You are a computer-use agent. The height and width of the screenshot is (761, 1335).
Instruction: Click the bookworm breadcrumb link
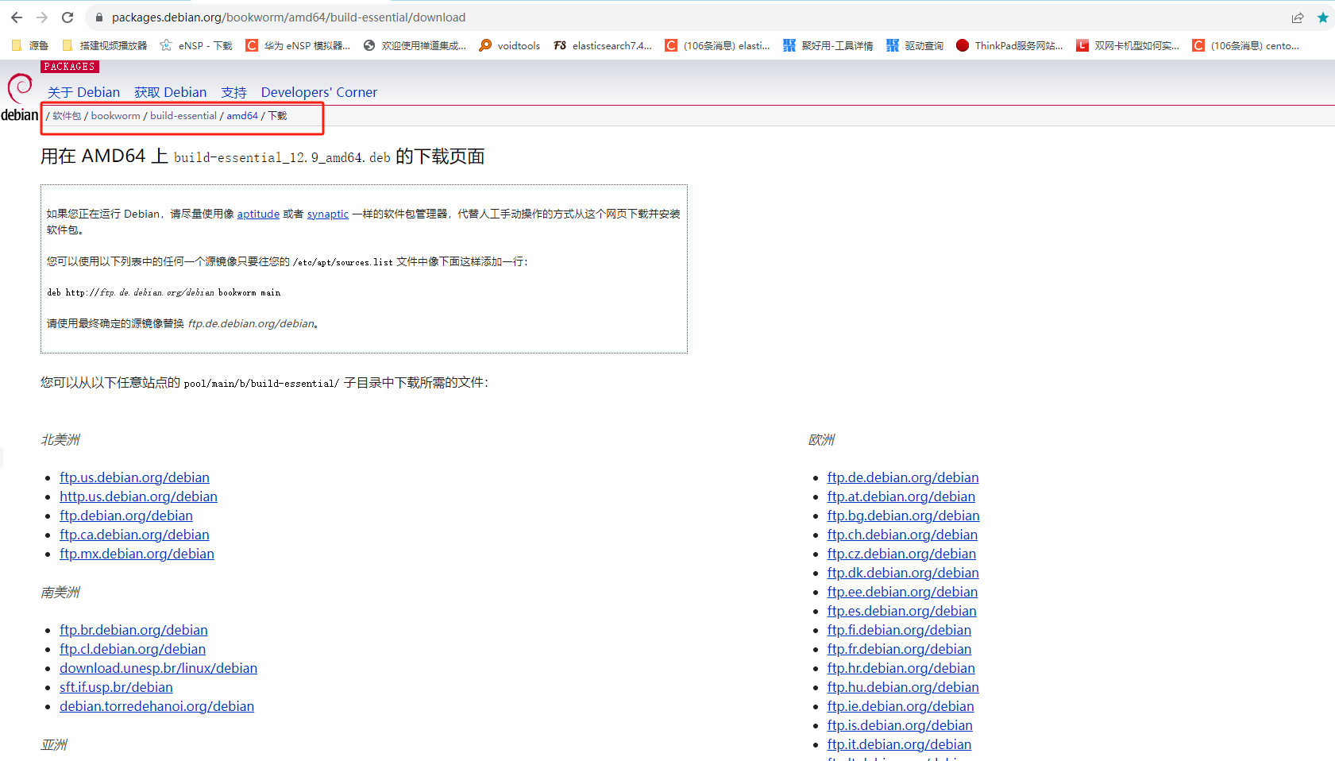coord(115,116)
